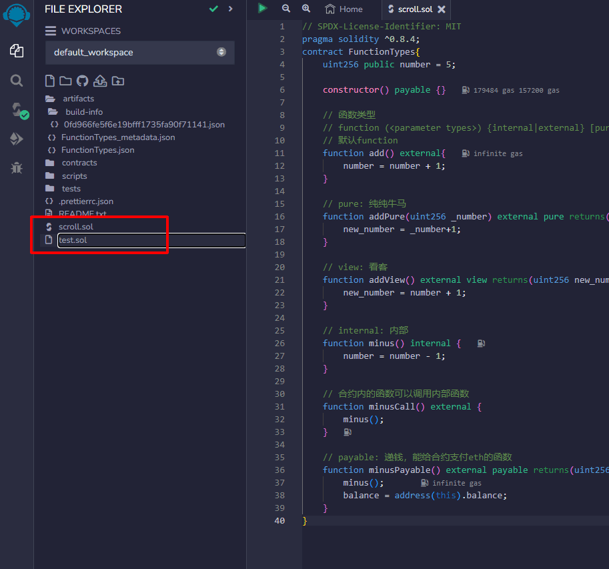Screen dimensions: 609x569
Task: Select scroll.sol in the file tree
Action: tap(76, 227)
